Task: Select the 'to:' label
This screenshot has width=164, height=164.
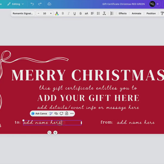Action: pyautogui.click(x=18, y=122)
